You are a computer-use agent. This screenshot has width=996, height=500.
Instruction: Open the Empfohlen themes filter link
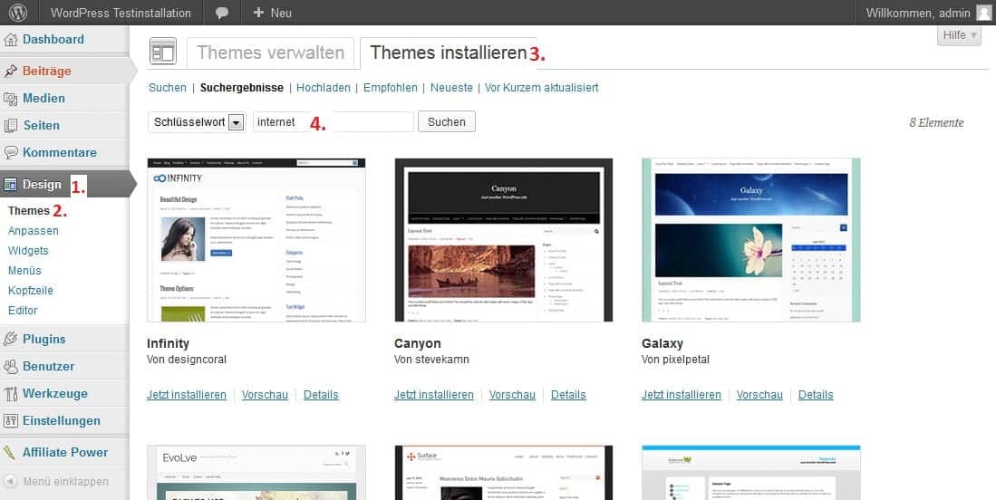390,88
